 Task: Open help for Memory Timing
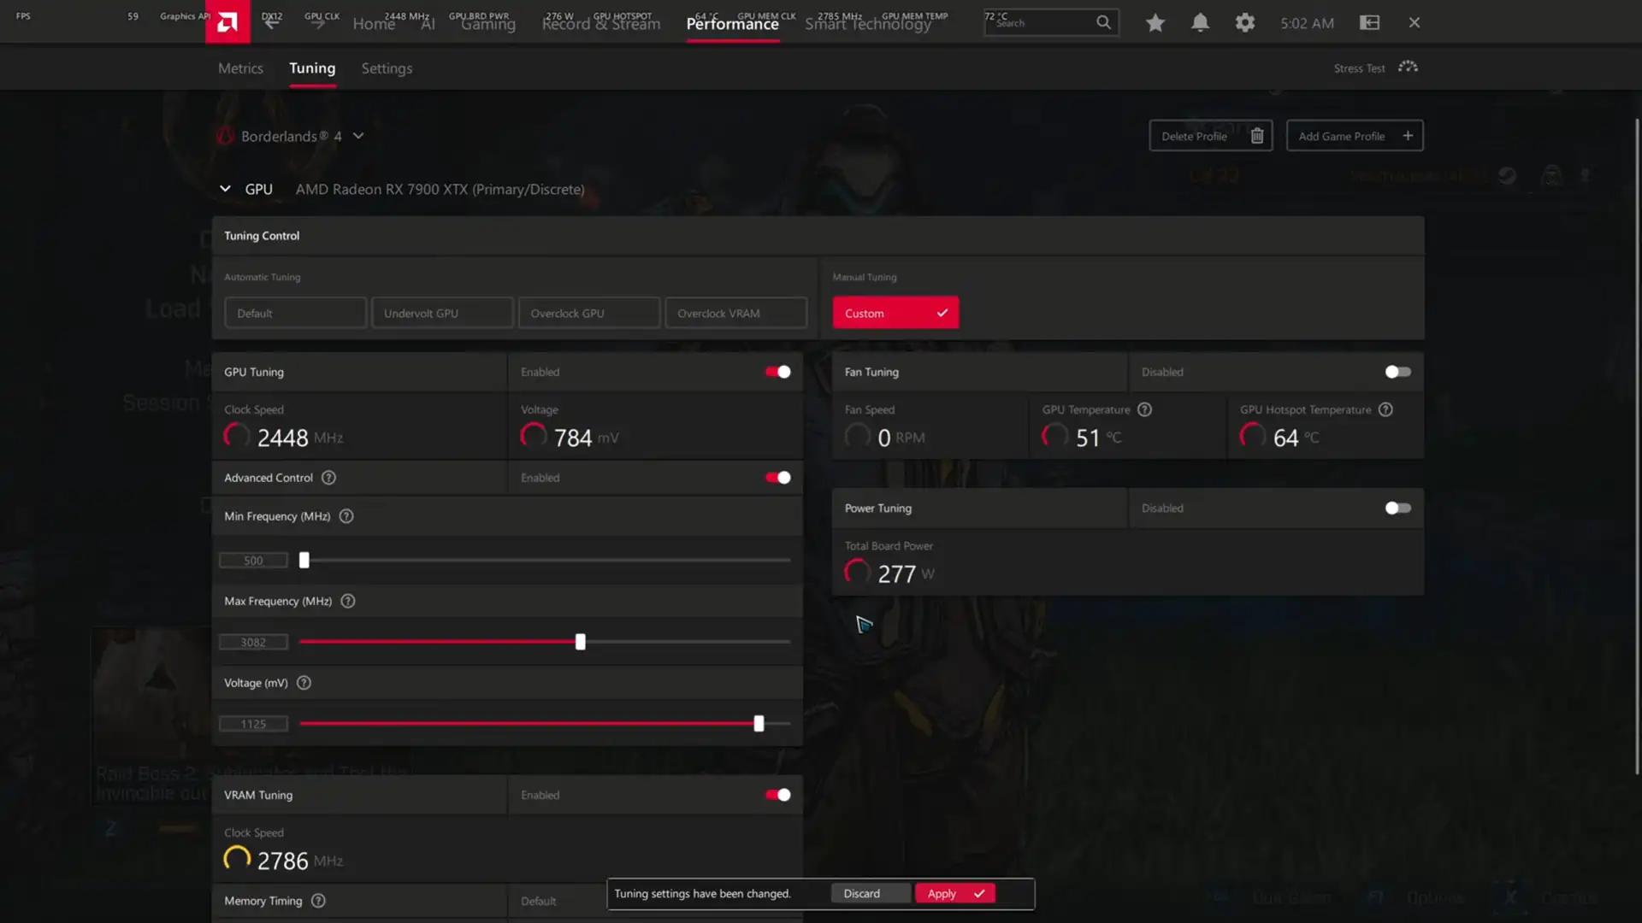click(318, 901)
